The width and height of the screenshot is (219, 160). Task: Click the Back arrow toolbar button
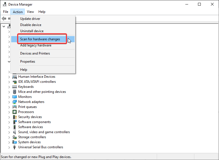click(x=4, y=18)
